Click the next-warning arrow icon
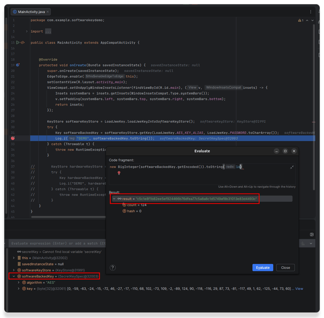 tap(313, 20)
